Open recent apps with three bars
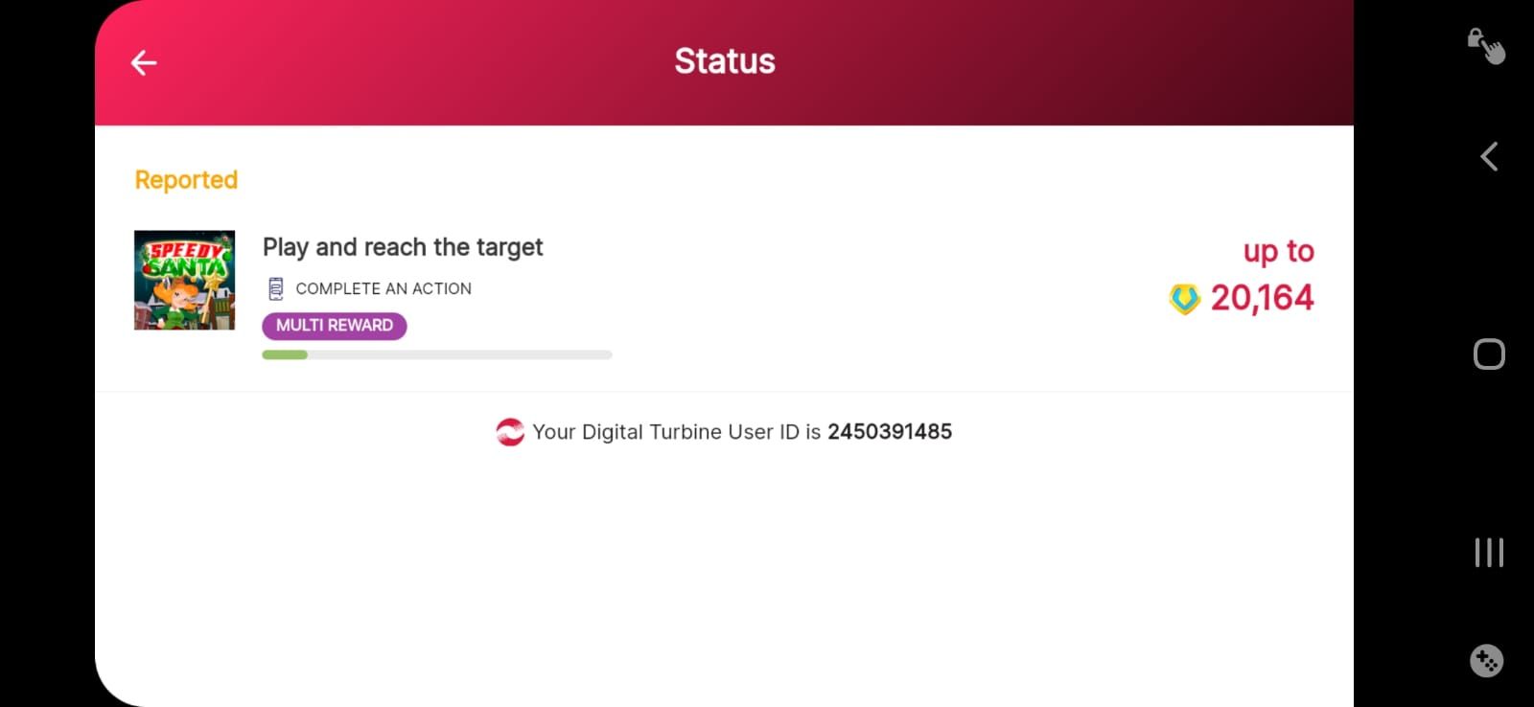1534x707 pixels. pyautogui.click(x=1489, y=553)
